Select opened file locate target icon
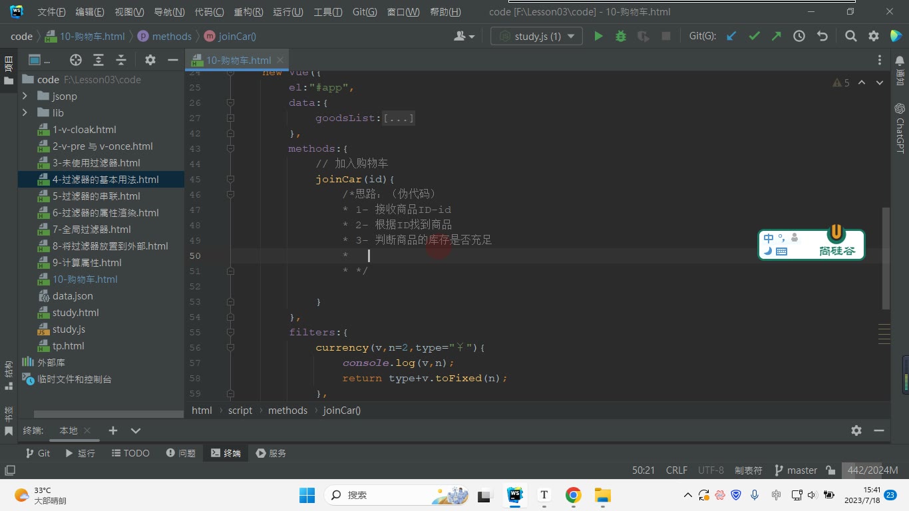The height and width of the screenshot is (511, 909). (76, 60)
